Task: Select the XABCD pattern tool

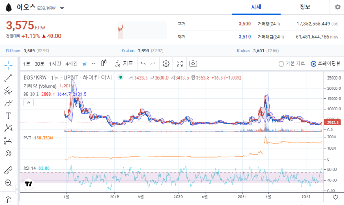Action: pyautogui.click(x=8, y=128)
